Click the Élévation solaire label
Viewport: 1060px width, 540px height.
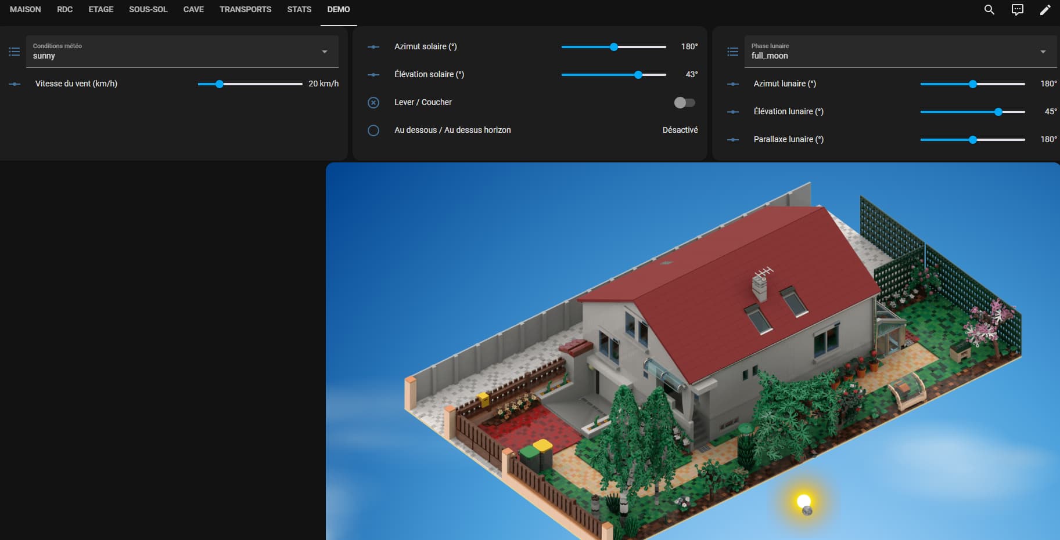coord(429,74)
